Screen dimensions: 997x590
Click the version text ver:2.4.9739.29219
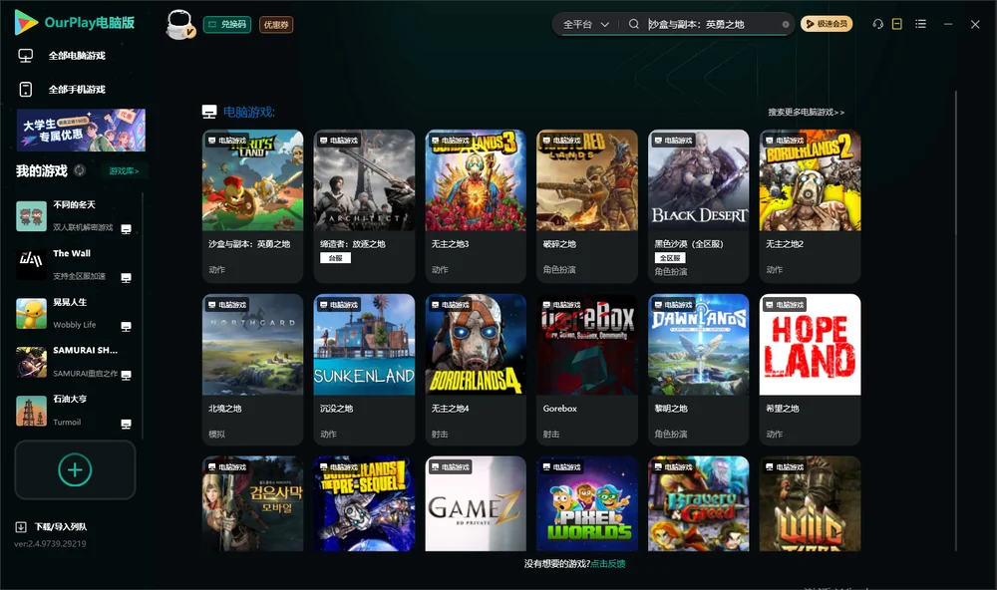click(x=50, y=543)
